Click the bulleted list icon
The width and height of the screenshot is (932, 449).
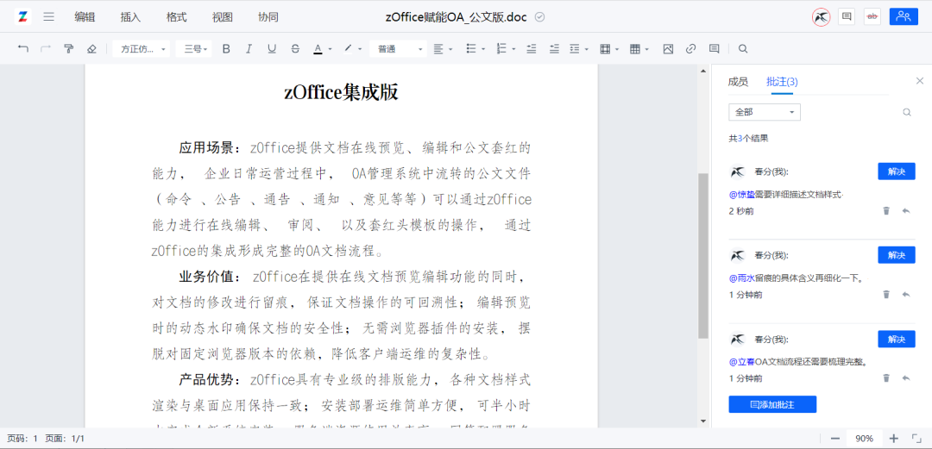(x=471, y=49)
